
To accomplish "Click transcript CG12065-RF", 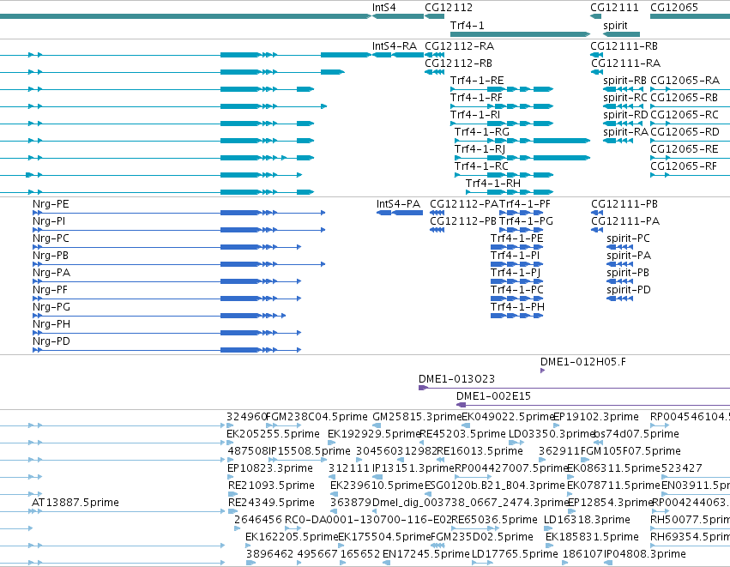I will point(683,166).
